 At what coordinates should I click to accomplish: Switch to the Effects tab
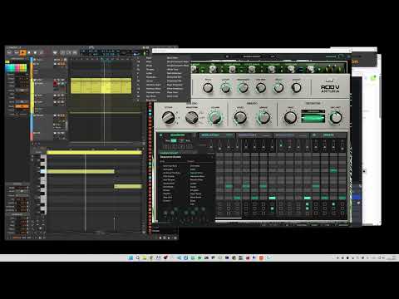(328, 135)
